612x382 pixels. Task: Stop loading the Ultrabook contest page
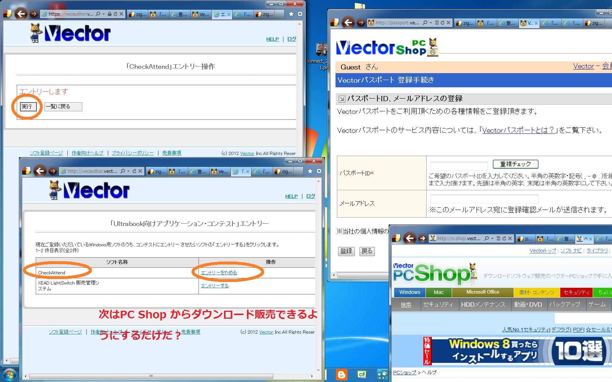(140, 171)
